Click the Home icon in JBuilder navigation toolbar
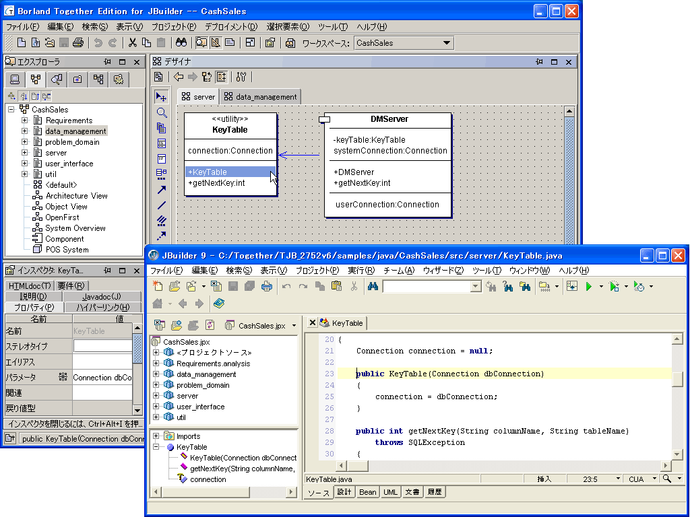 [x=157, y=304]
